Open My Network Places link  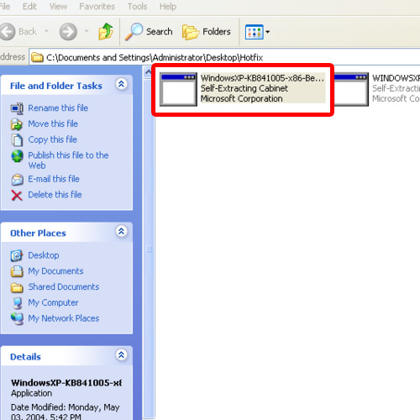coord(64,318)
